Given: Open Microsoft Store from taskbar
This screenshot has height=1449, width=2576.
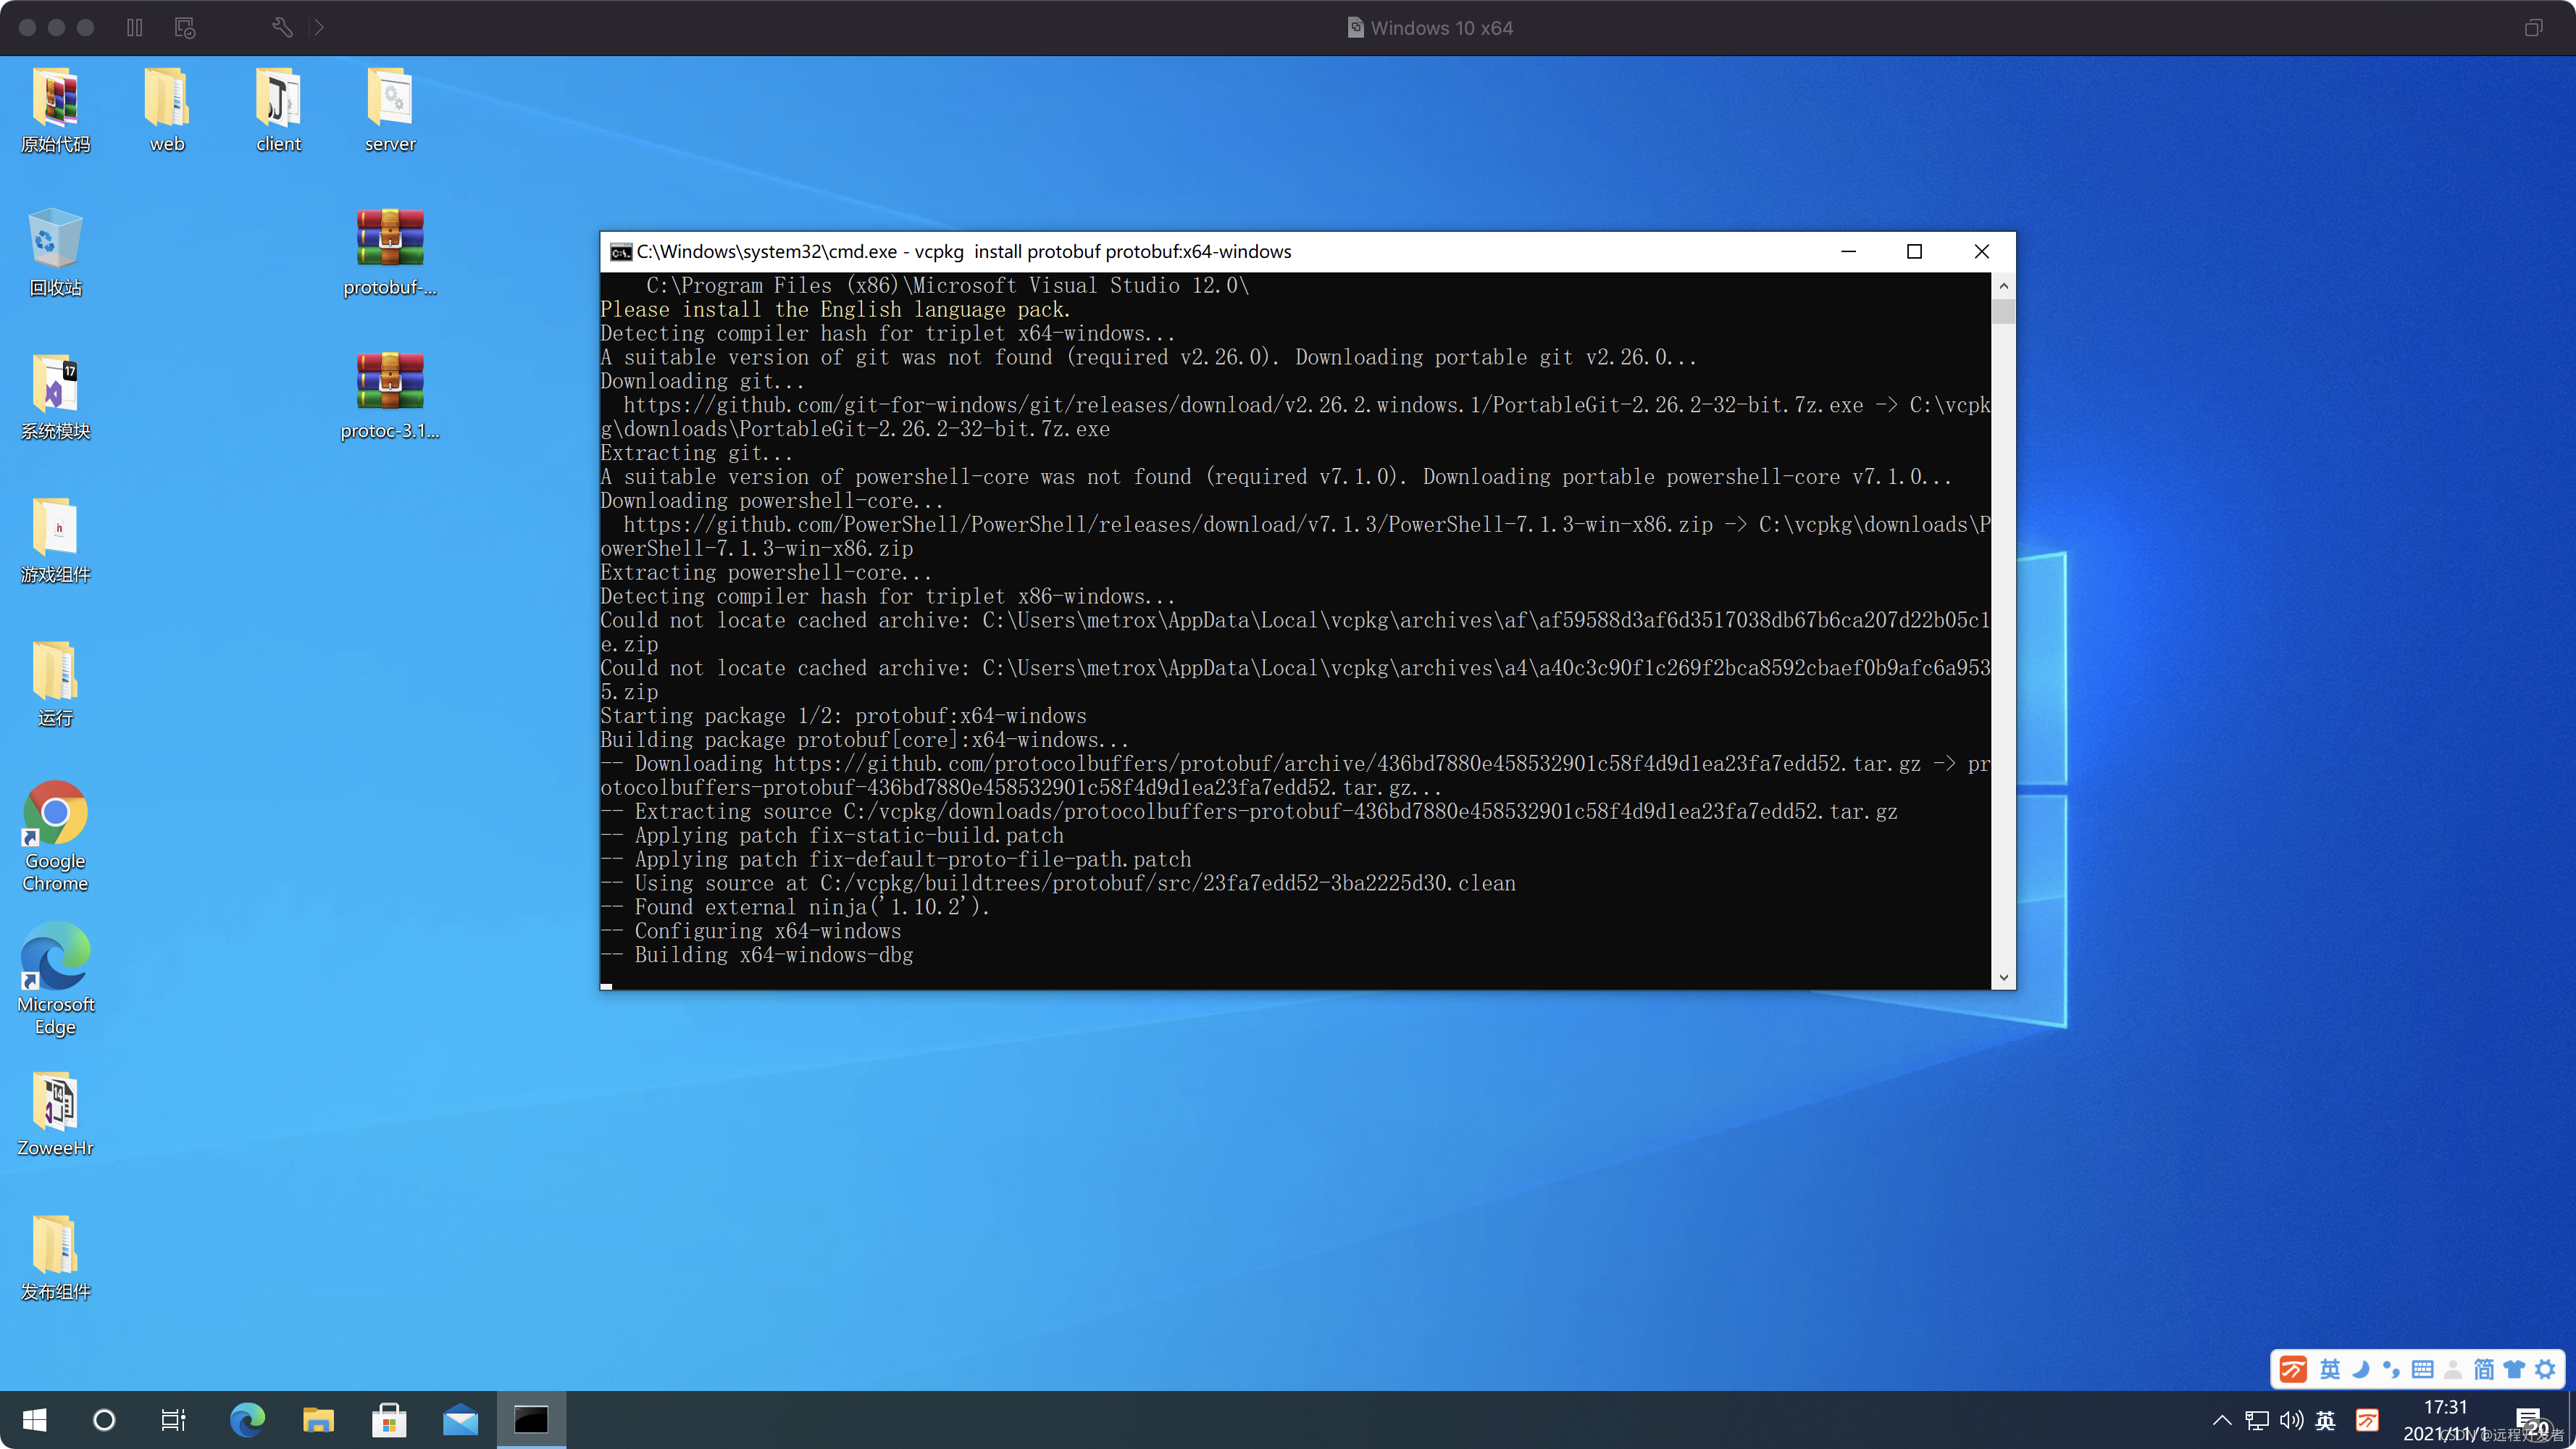Looking at the screenshot, I should [x=389, y=1420].
